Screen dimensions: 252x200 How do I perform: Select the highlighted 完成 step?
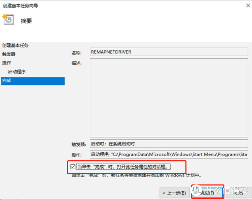tap(33, 81)
